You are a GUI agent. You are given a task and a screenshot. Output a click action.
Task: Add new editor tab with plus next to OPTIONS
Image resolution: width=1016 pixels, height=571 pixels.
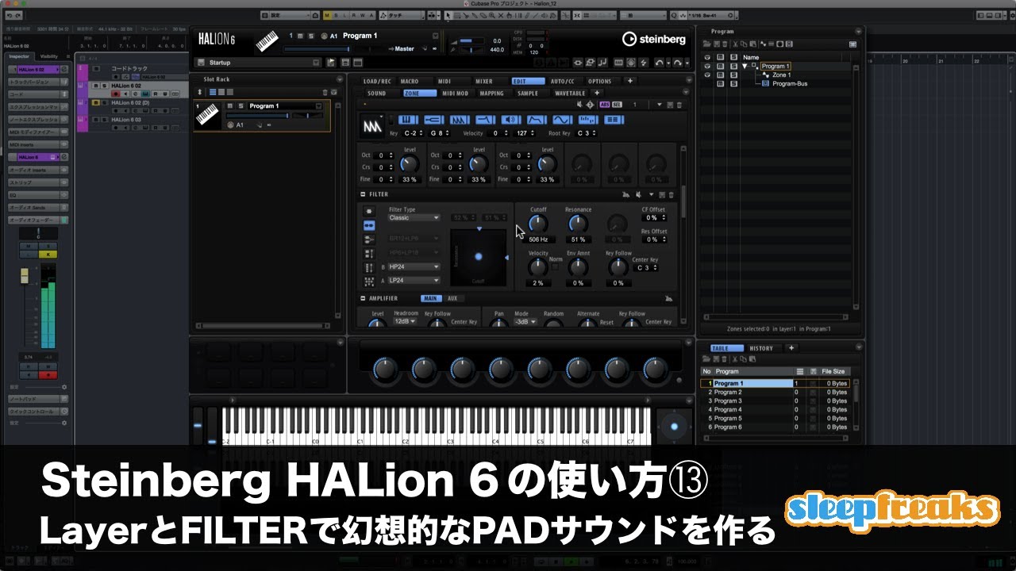click(x=630, y=81)
